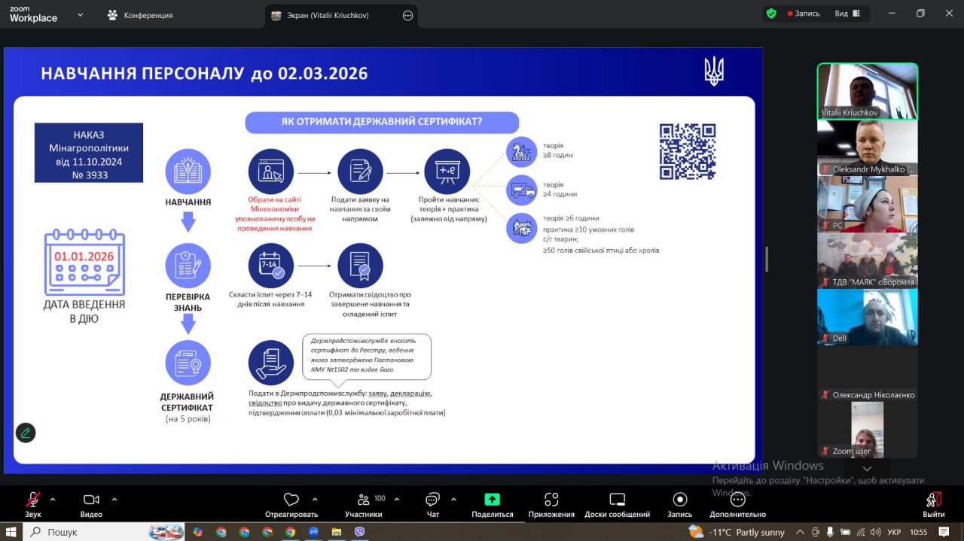Click the green Поделиться share icon
This screenshot has width=964, height=541.
tap(492, 500)
